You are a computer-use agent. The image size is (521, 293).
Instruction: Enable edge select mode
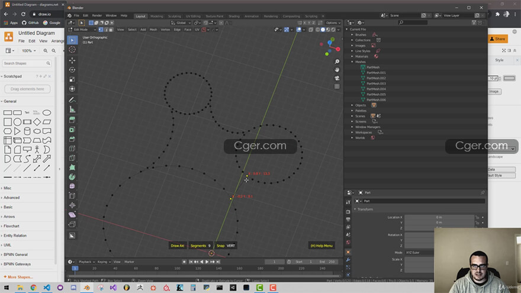pyautogui.click(x=106, y=30)
